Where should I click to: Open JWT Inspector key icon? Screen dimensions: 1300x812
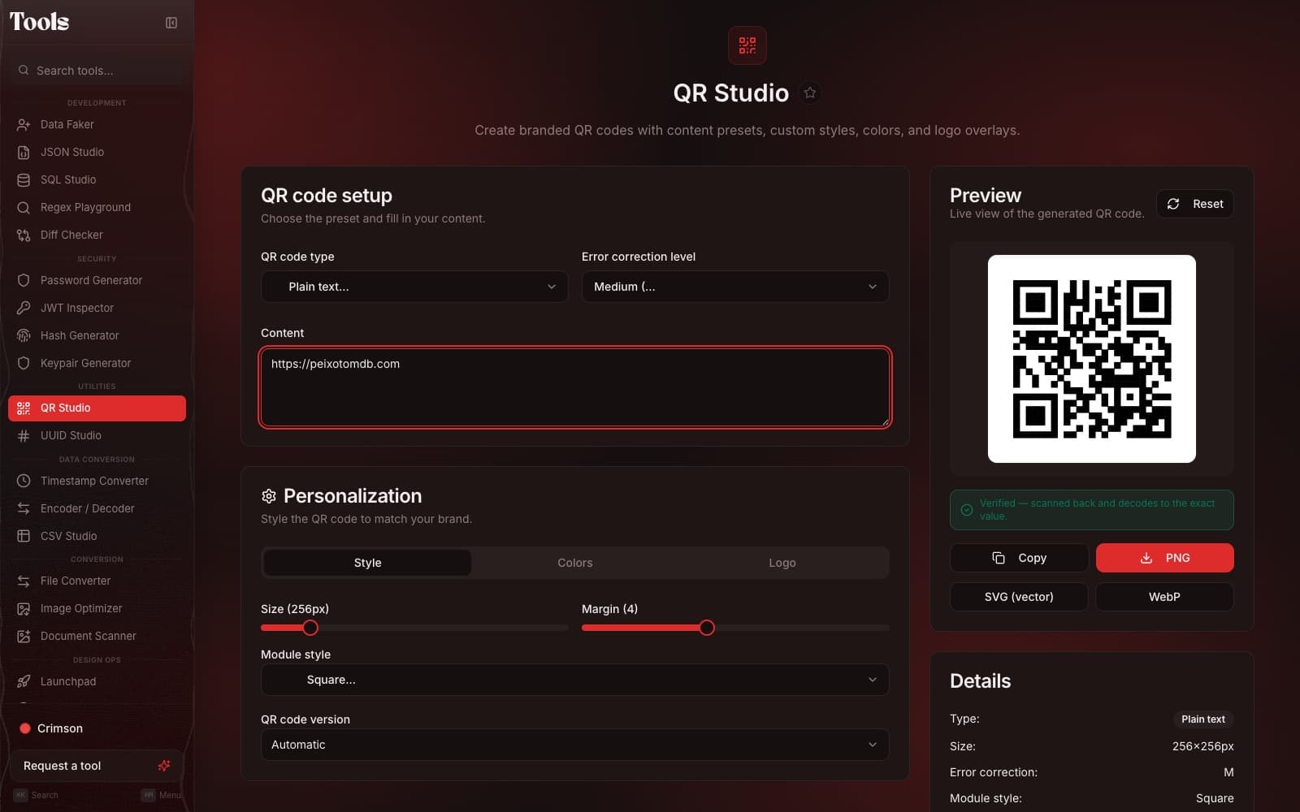[x=24, y=308]
